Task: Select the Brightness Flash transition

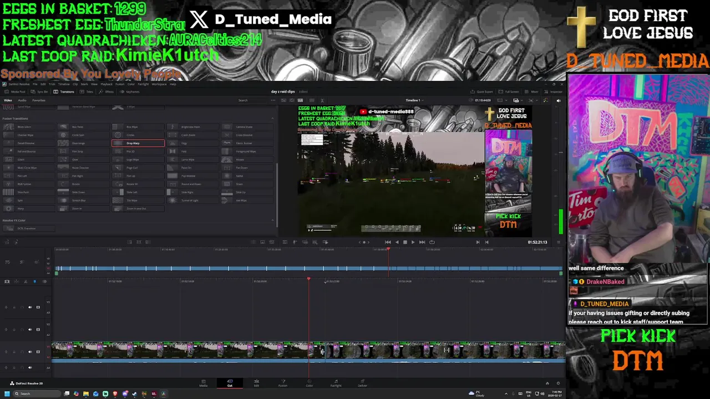Action: [192, 127]
